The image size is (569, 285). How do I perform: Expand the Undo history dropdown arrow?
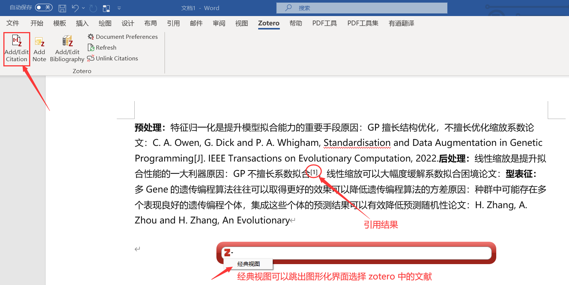83,8
